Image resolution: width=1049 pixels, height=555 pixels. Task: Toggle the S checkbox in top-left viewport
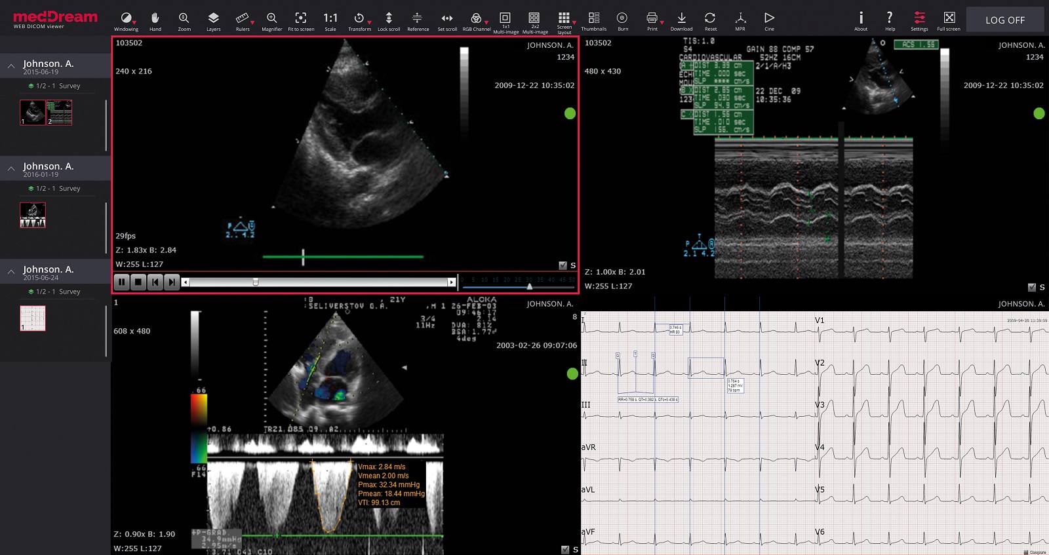(563, 265)
